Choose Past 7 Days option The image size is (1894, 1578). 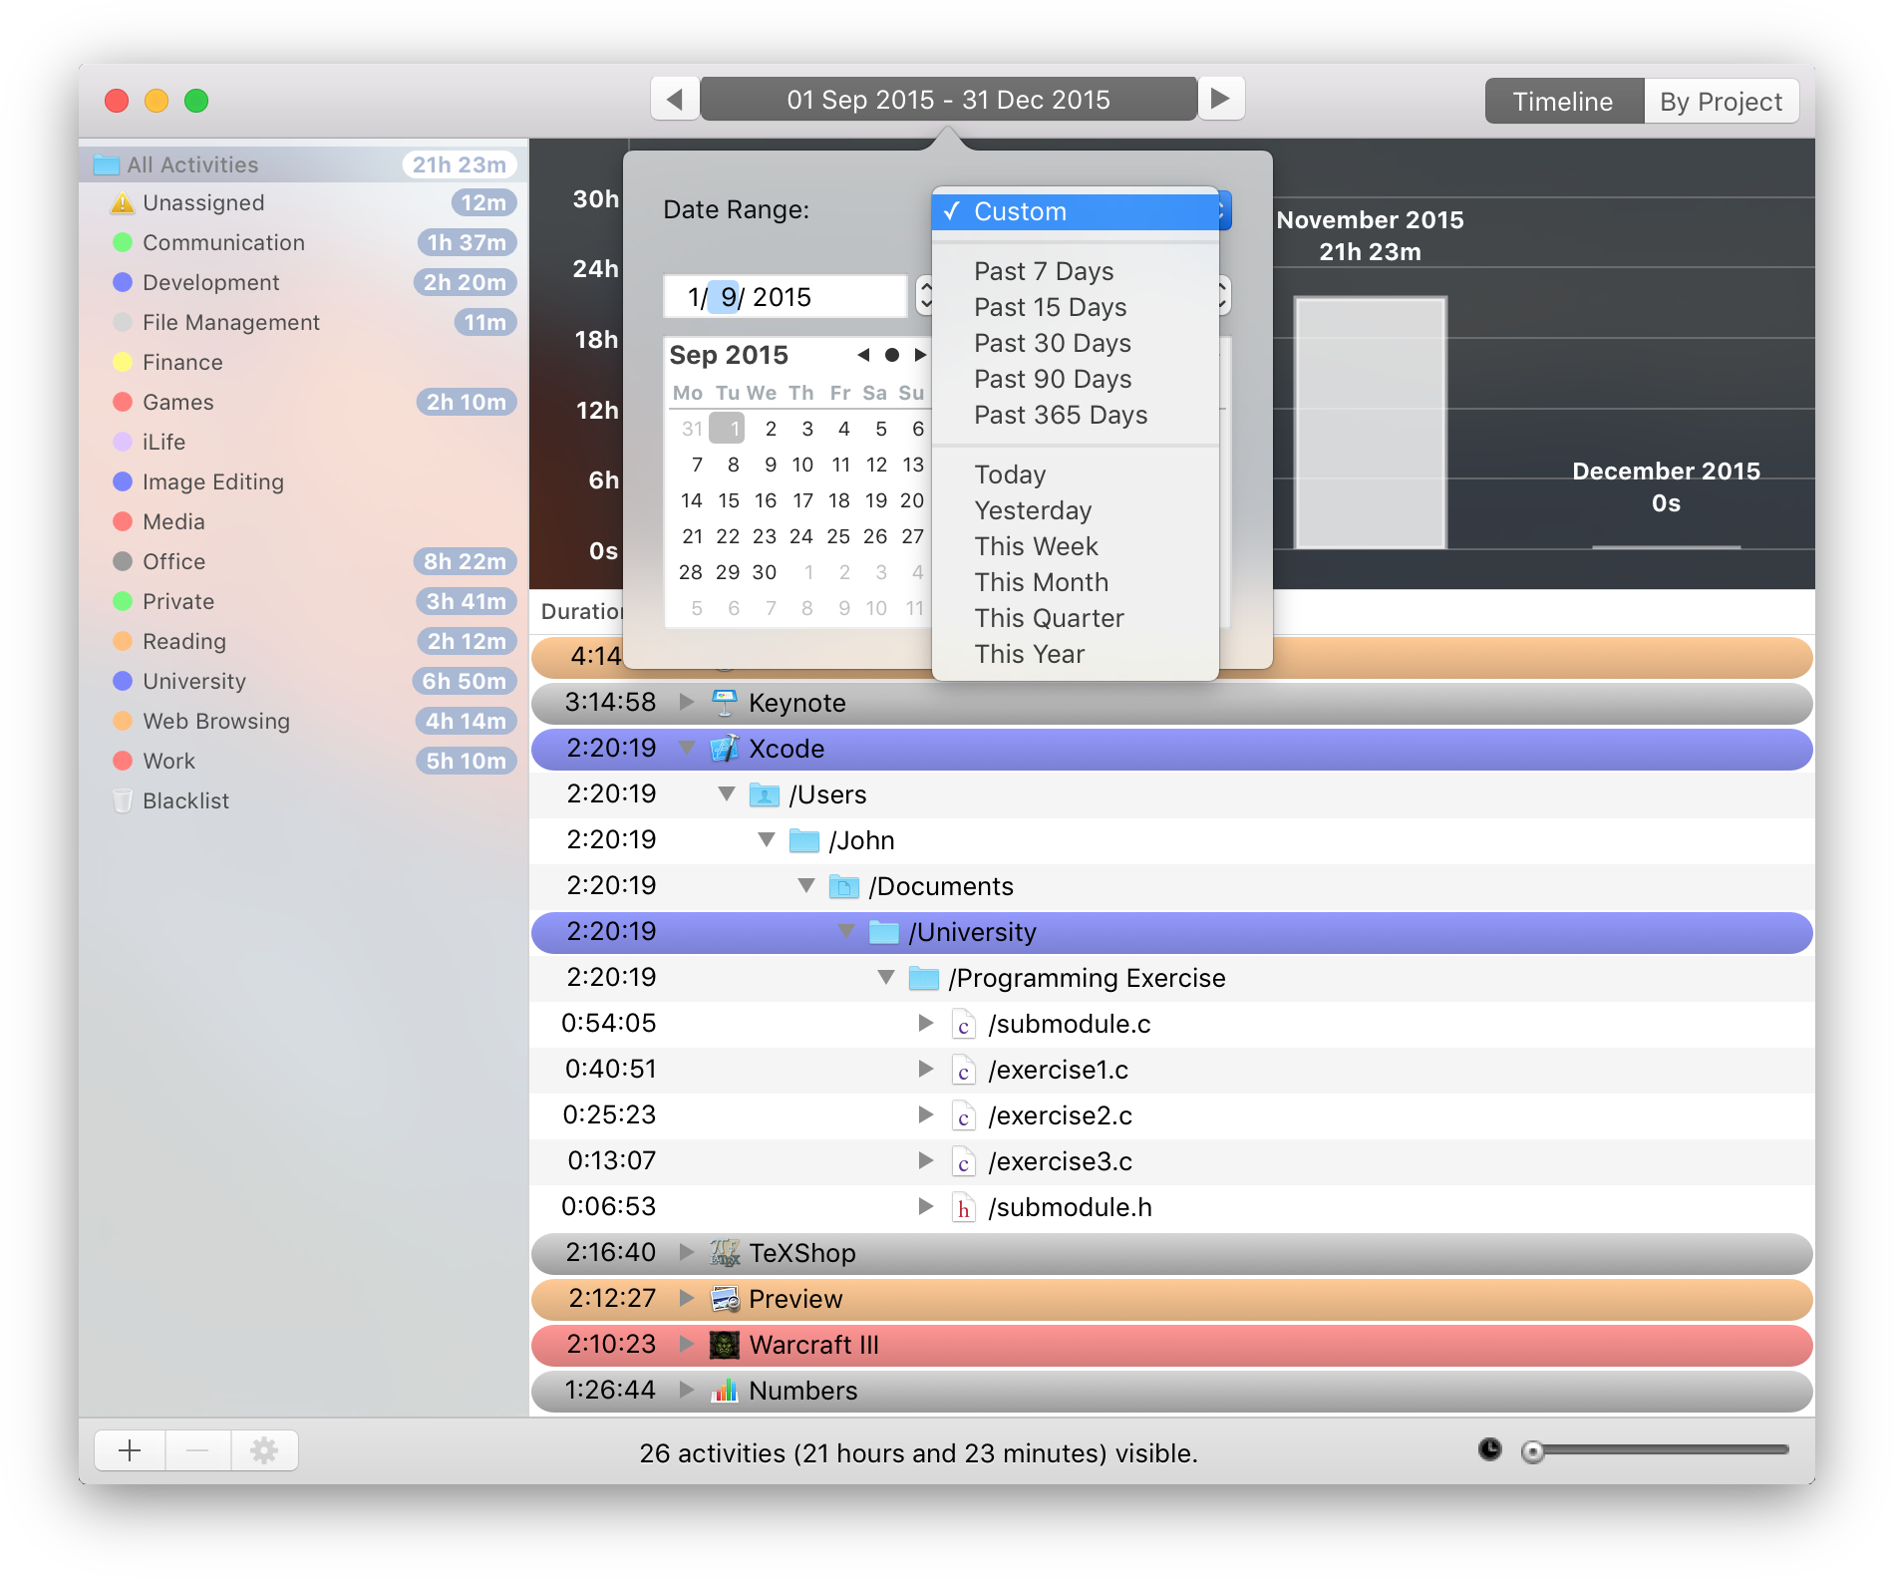click(x=1076, y=271)
